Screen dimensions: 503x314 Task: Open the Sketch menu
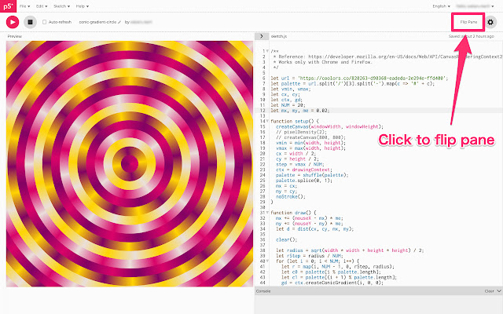(x=61, y=6)
